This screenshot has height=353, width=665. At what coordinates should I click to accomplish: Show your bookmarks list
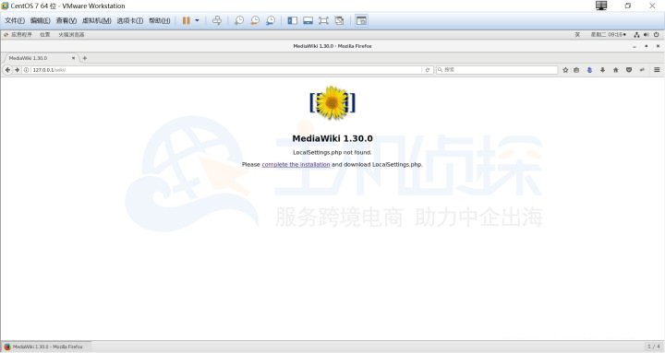click(x=576, y=70)
